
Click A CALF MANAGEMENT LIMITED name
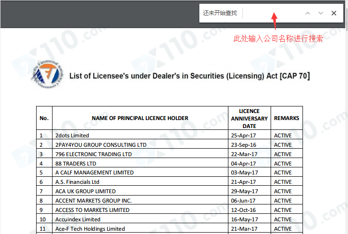[x=94, y=173]
